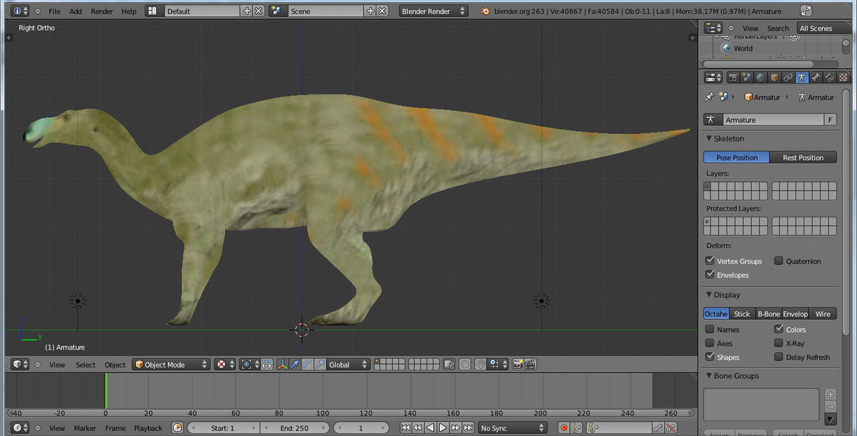Toggle the Colors display checkbox
Screen dimensions: 857x436
pos(779,329)
